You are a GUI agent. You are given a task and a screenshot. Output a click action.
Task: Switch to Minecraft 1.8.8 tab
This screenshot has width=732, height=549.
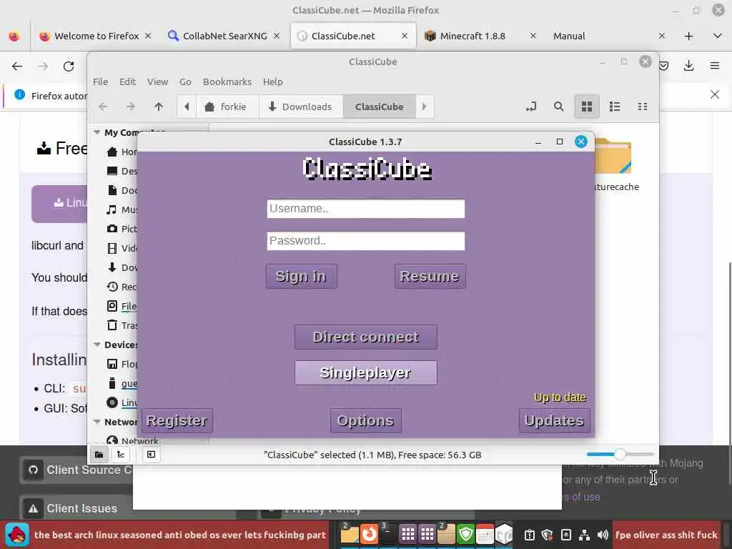tap(481, 36)
